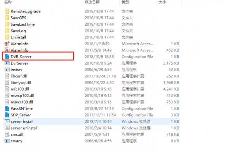Screen dimensions: 233x154
Task: Select the file name mfc100.dll
Action: [20, 89]
